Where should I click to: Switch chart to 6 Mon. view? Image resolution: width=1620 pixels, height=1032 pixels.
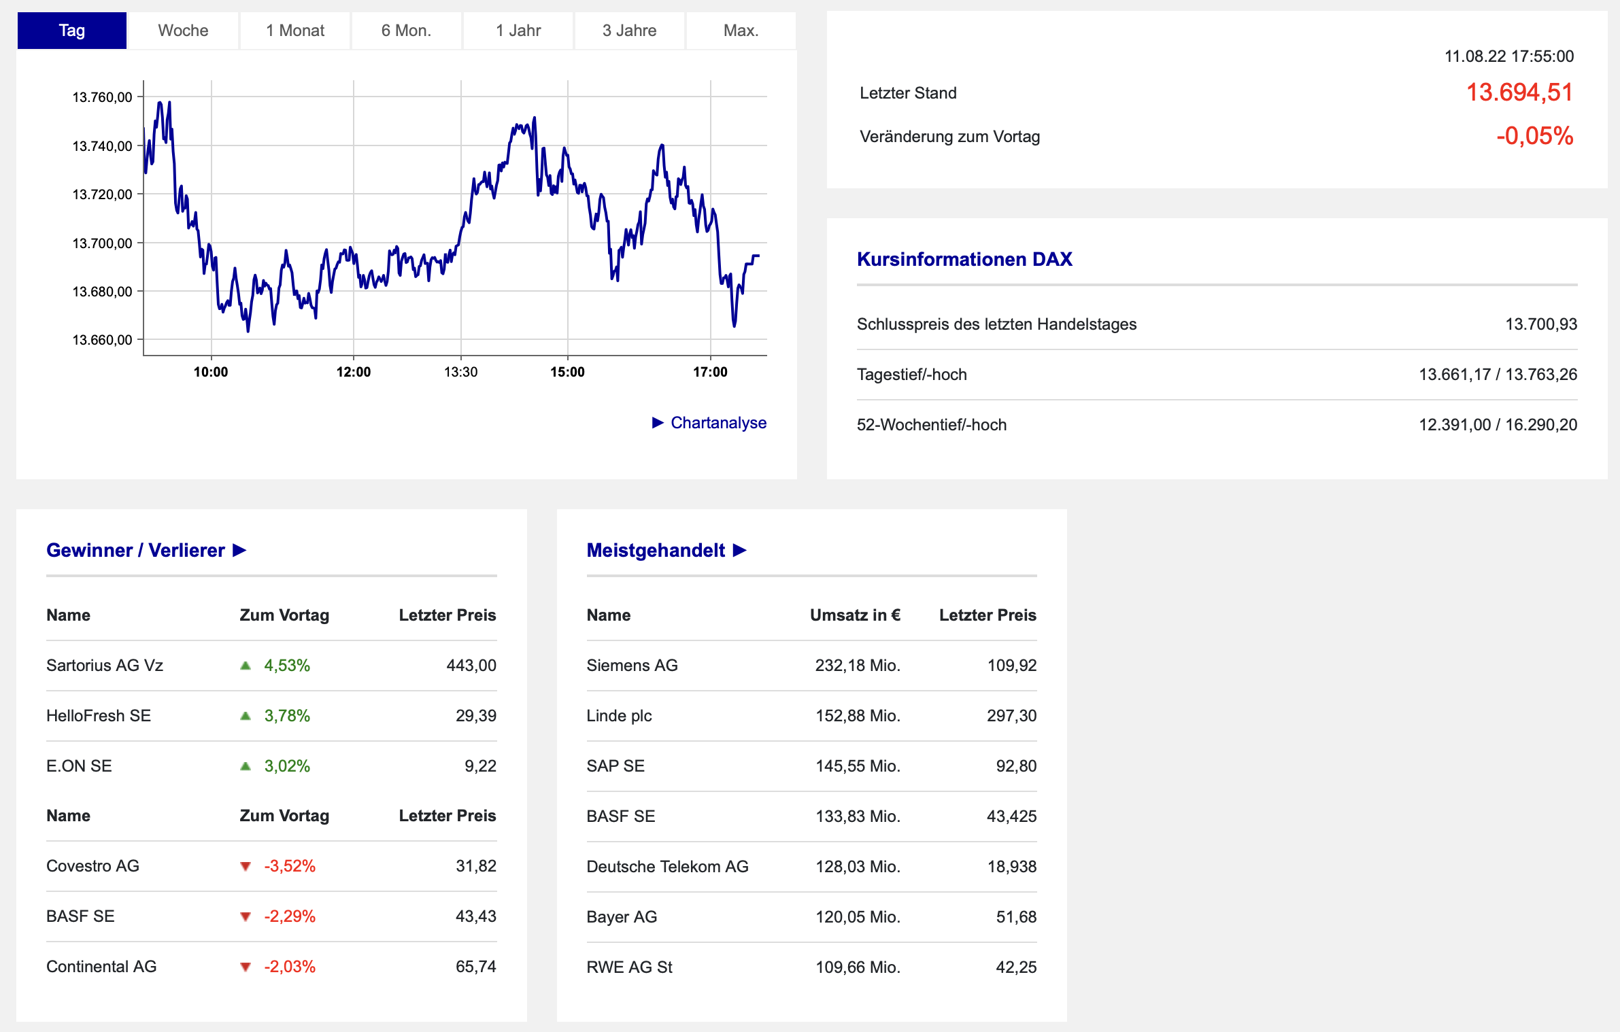point(406,31)
